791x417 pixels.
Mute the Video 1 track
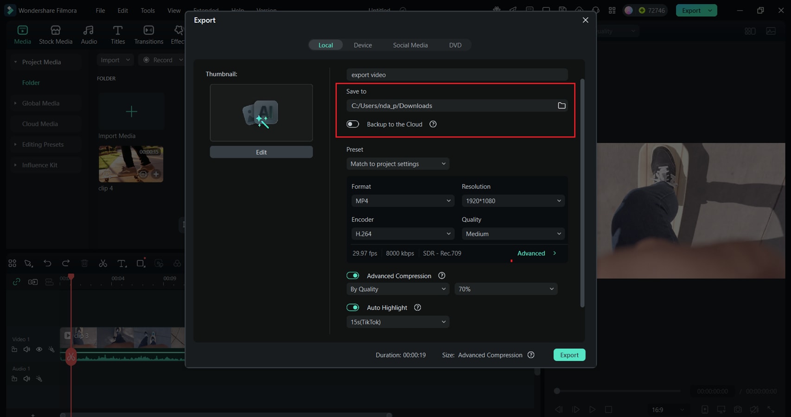pyautogui.click(x=27, y=349)
